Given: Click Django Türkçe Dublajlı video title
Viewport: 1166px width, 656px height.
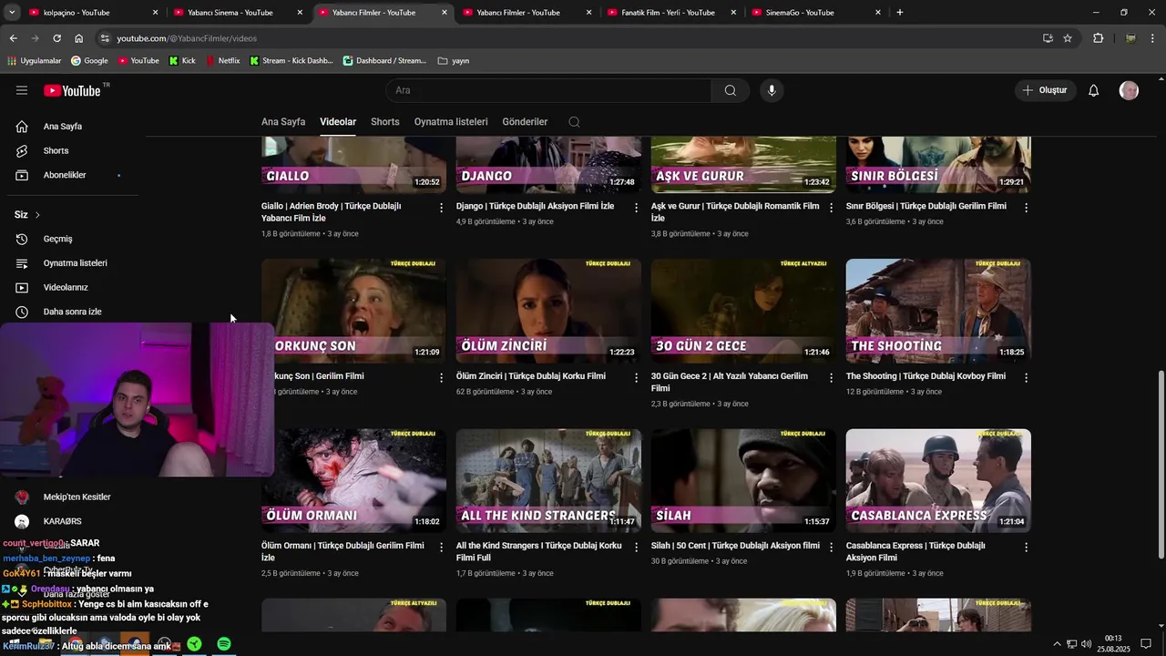Looking at the screenshot, I should [x=536, y=206].
